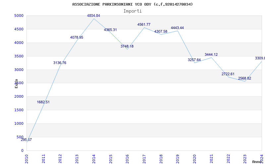Image resolution: width=265 pixels, height=165 pixels.
Task: Click data label 2568.82
Action: tap(244, 78)
